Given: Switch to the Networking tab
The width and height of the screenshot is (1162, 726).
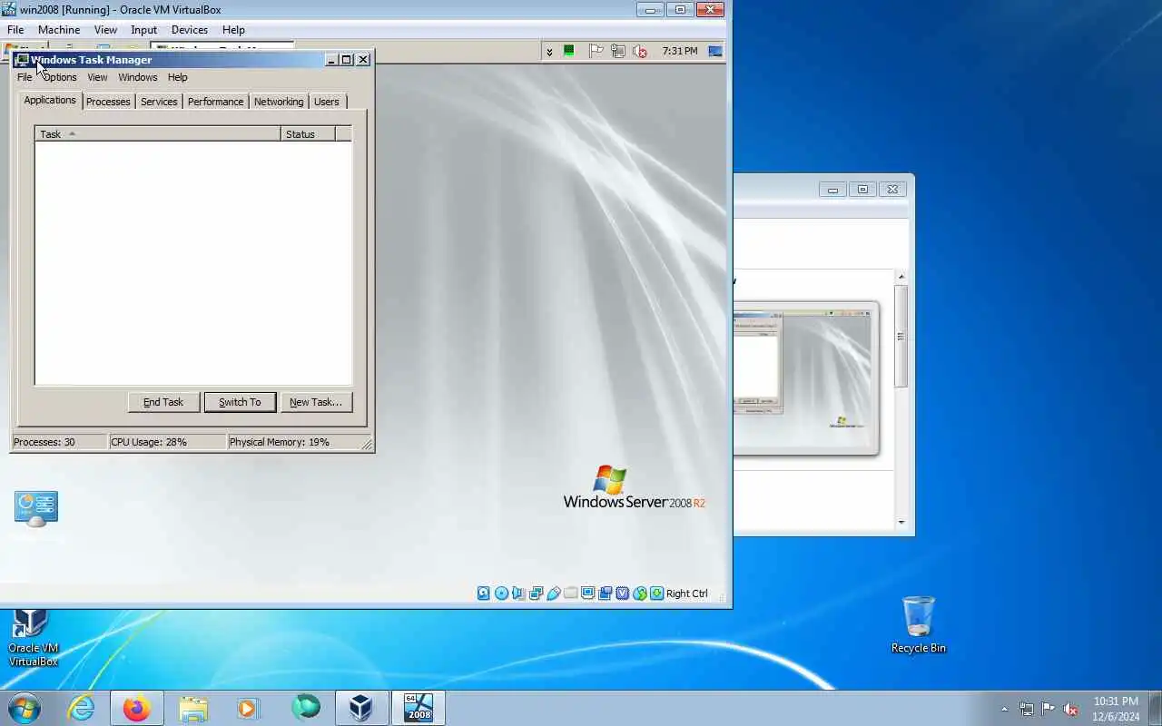Looking at the screenshot, I should point(279,102).
